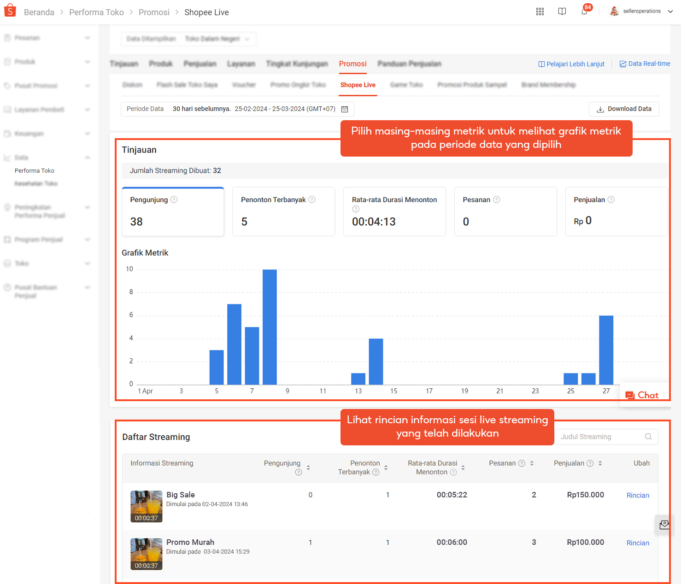The width and height of the screenshot is (681, 584).
Task: Switch to the Tinjauan tab
Action: (x=124, y=64)
